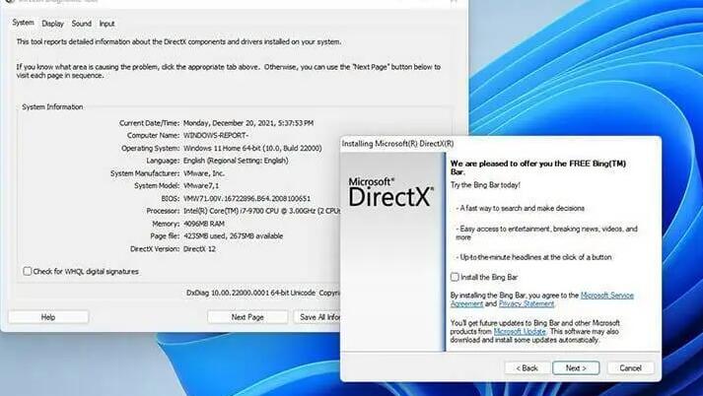Cancel the DirectX installation
Image resolution: width=703 pixels, height=396 pixels.
[x=630, y=367]
